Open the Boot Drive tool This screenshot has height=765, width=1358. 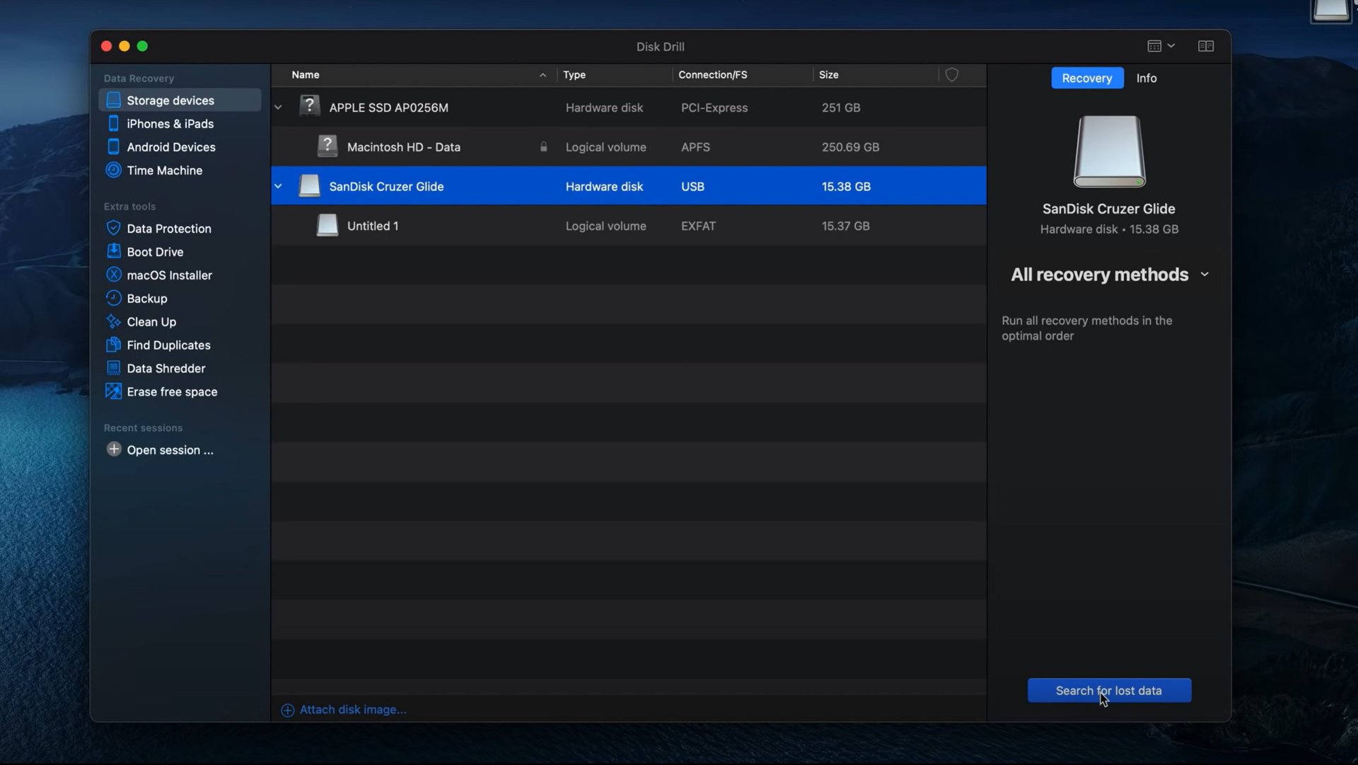[x=155, y=251]
